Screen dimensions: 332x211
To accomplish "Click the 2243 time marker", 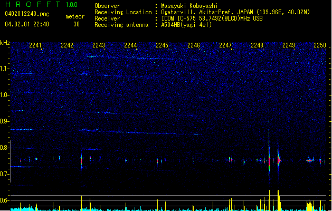I will pos(99,45).
